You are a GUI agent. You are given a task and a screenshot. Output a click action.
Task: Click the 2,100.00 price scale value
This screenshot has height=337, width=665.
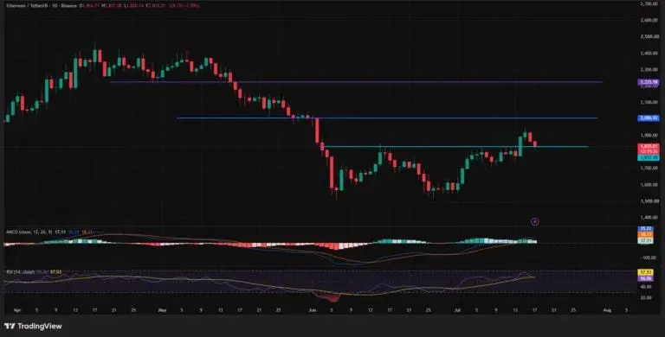pos(649,103)
